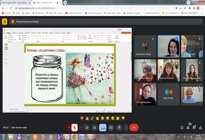Open Chrome extensions puzzle icon
This screenshot has height=140, width=205.
tap(190, 8)
